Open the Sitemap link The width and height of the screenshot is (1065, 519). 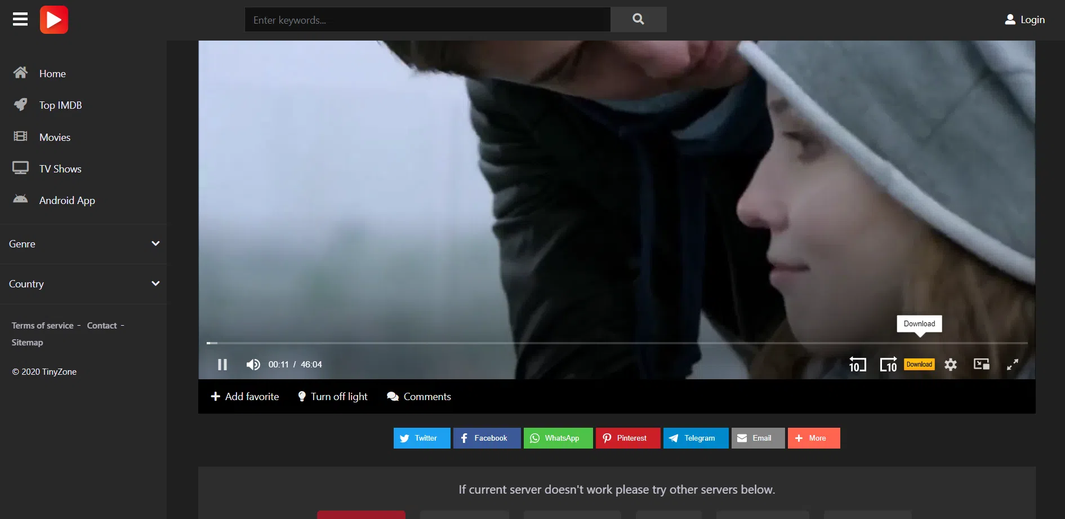[x=27, y=343]
